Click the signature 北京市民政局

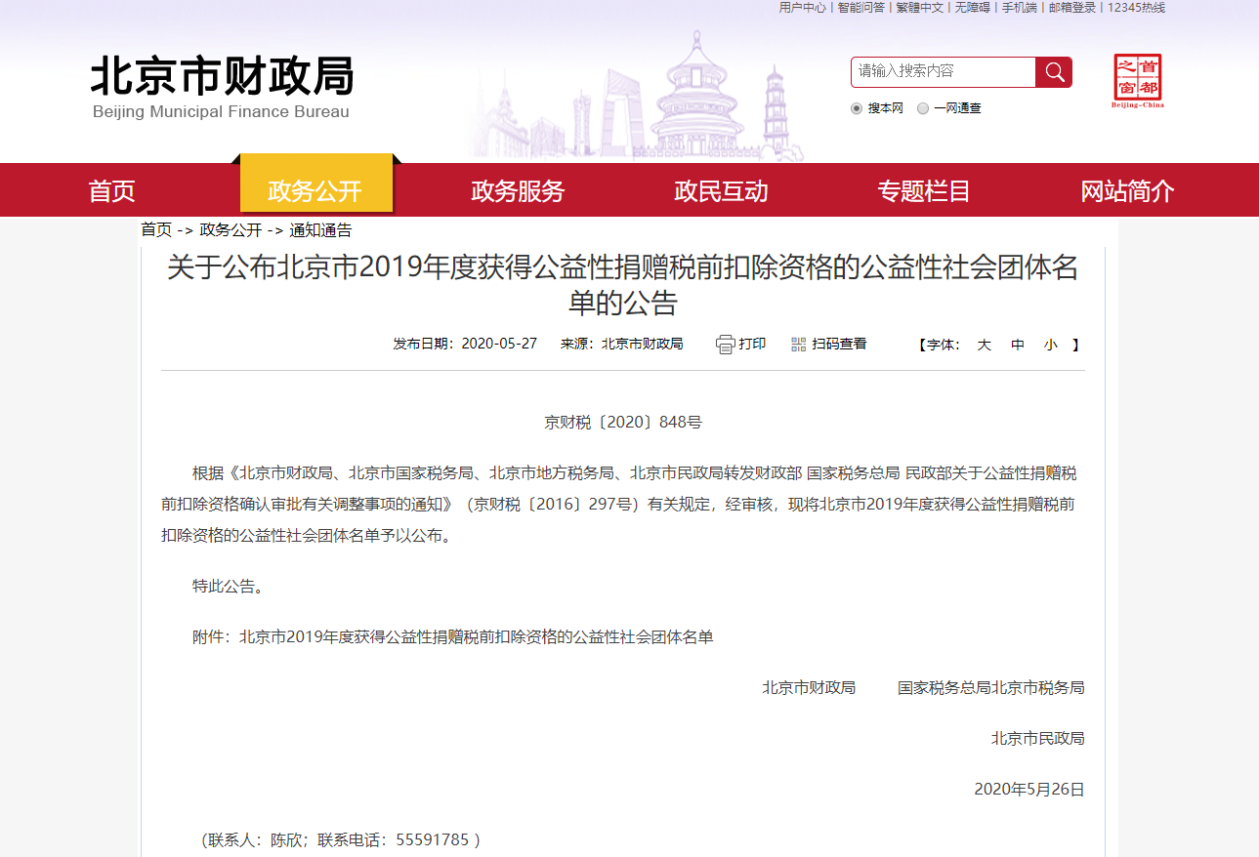tap(1038, 739)
